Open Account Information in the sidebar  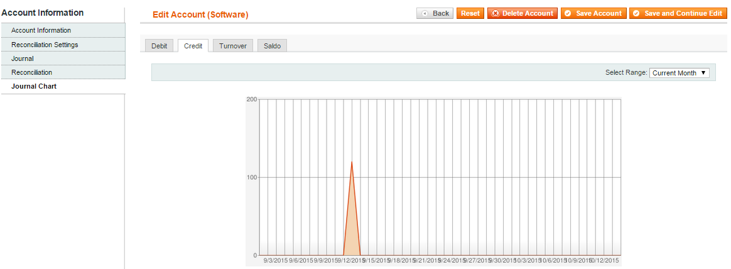coord(41,30)
